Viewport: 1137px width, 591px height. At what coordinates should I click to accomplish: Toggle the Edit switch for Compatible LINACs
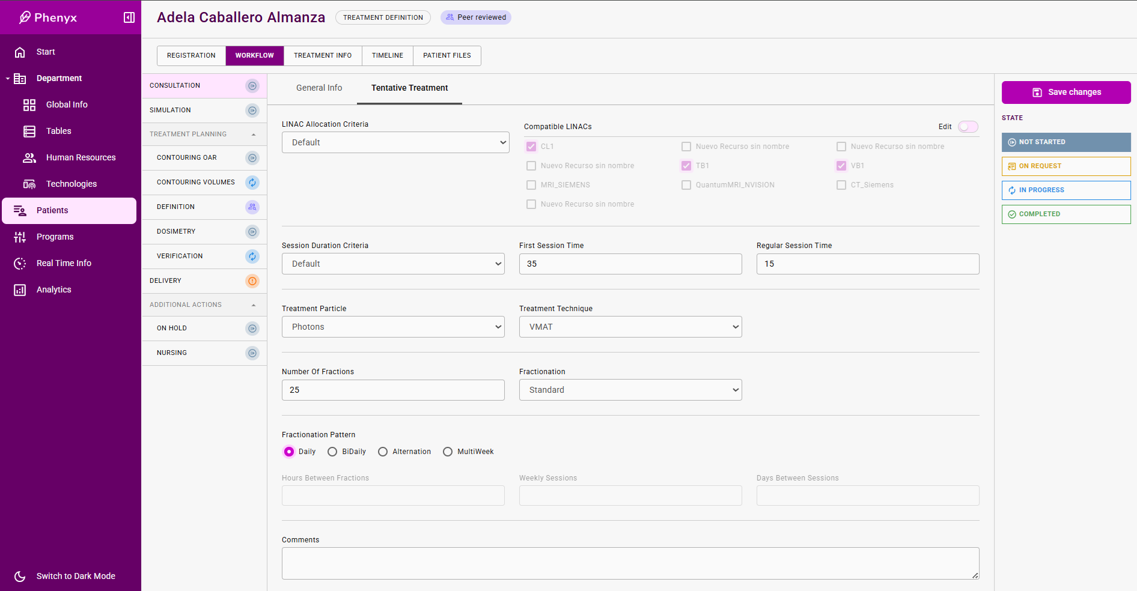pos(968,127)
